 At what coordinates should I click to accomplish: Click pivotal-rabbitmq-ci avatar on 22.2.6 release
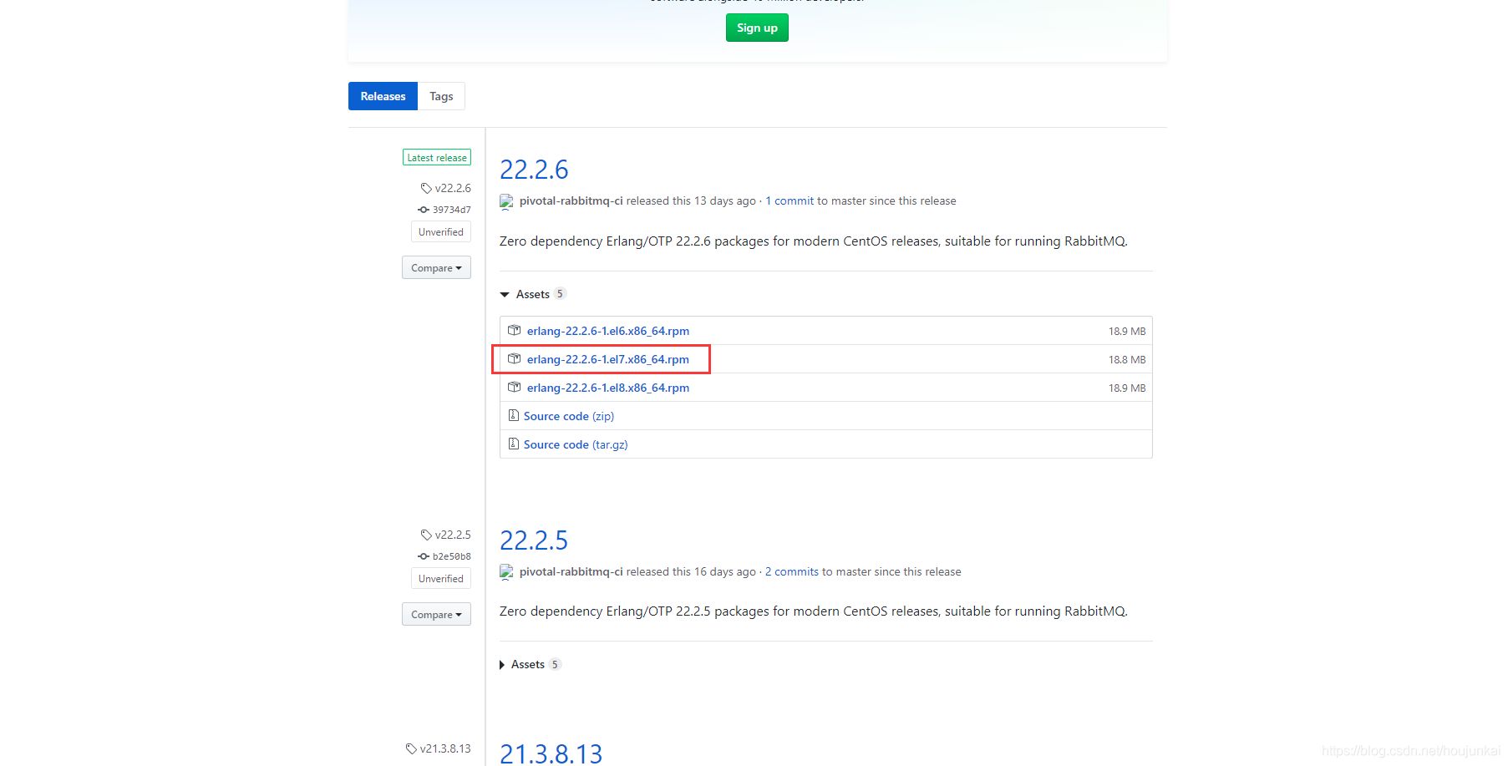point(506,201)
